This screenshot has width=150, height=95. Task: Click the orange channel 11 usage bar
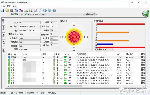(113, 41)
